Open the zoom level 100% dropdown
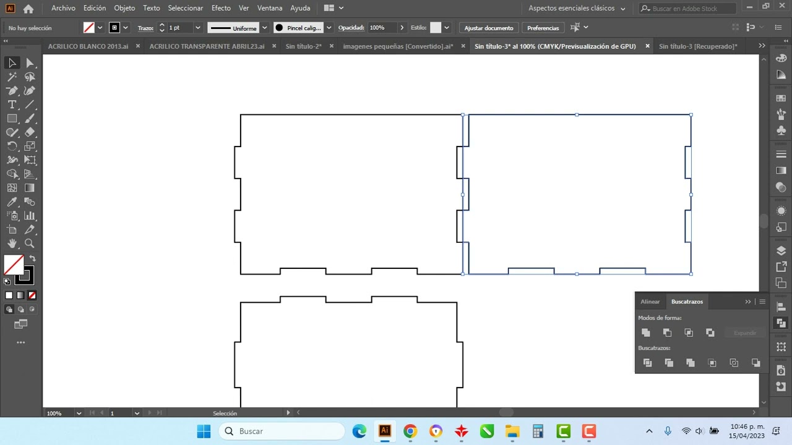The image size is (792, 445). coord(79,413)
